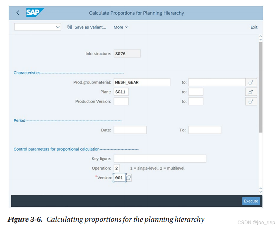This screenshot has width=276, height=227.
Task: Click the Production Version 'to' field
Action: (x=196, y=101)
